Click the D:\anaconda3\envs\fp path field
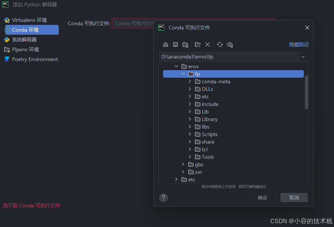 [x=229, y=57]
